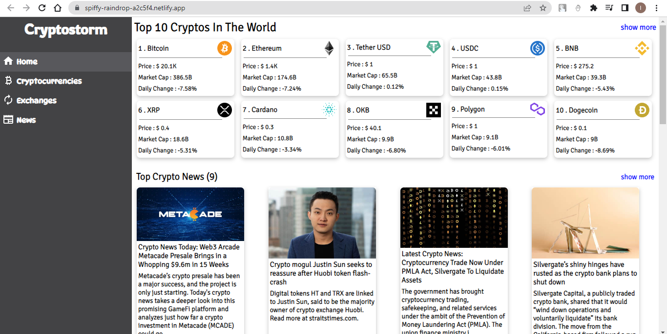667x334 pixels.
Task: Click the gold crypto symbols news image
Action: [x=454, y=218]
